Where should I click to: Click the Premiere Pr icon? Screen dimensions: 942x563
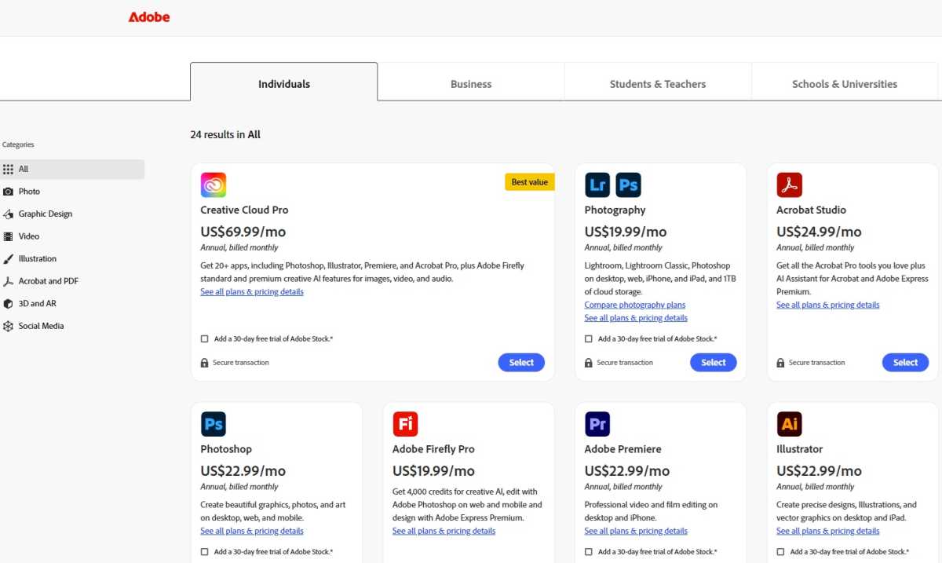point(597,423)
